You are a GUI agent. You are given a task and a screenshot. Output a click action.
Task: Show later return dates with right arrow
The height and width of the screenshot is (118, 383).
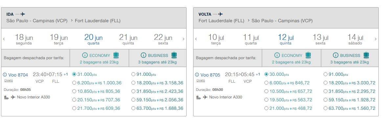click(376, 39)
